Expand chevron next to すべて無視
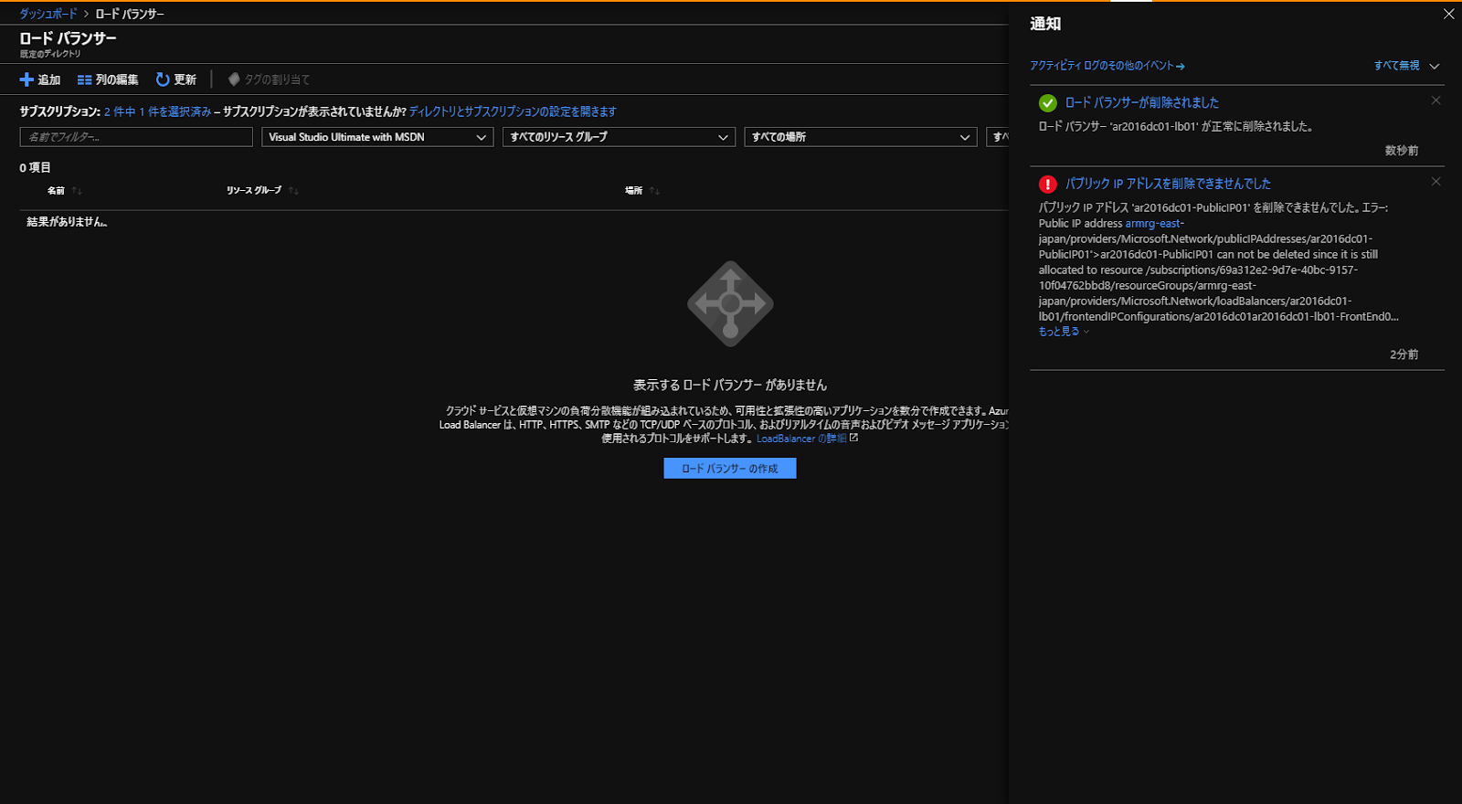The height and width of the screenshot is (804, 1462). click(1435, 66)
